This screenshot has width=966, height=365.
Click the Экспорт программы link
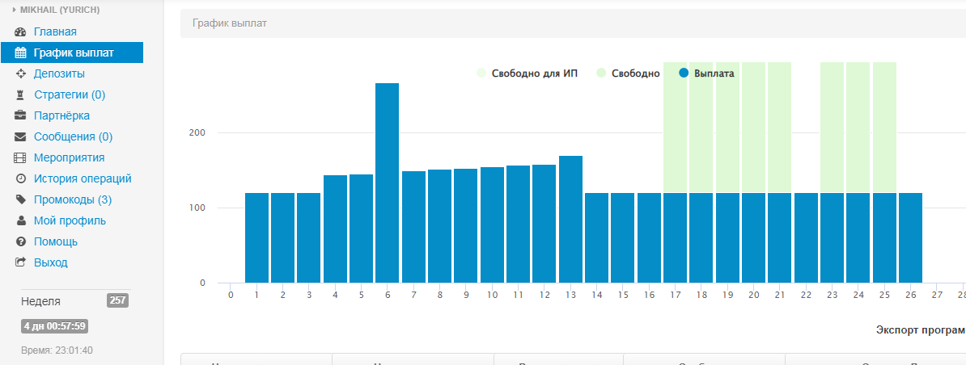tap(920, 330)
